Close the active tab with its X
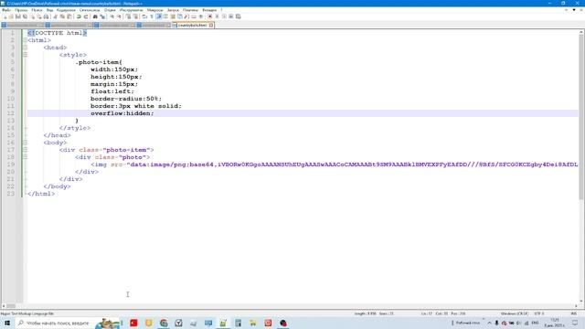This screenshot has height=329, width=585. pyautogui.click(x=211, y=25)
